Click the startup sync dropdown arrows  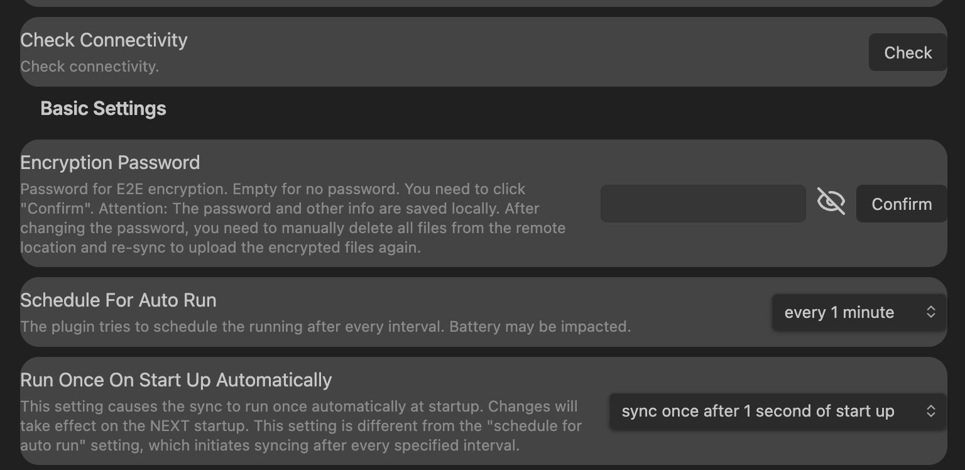pyautogui.click(x=932, y=411)
